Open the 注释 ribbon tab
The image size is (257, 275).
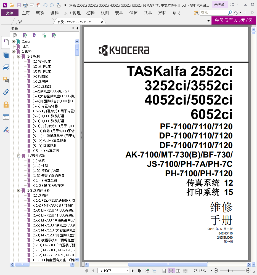[x=91, y=13]
